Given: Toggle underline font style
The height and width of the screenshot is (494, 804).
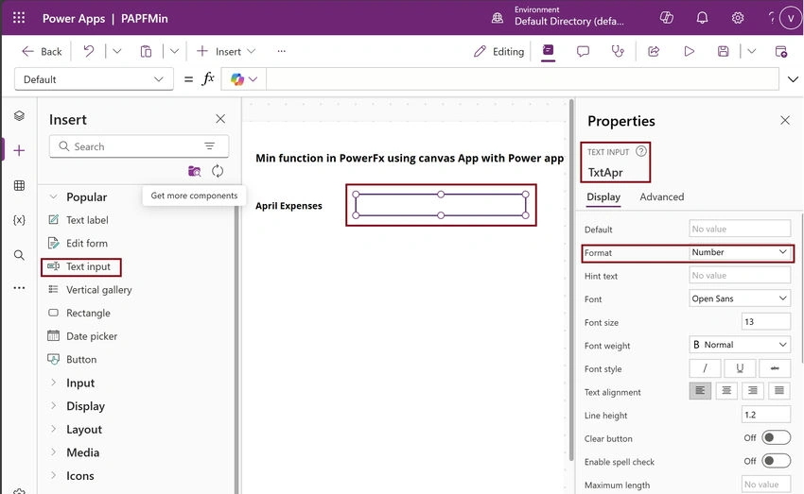Looking at the screenshot, I should click(740, 368).
